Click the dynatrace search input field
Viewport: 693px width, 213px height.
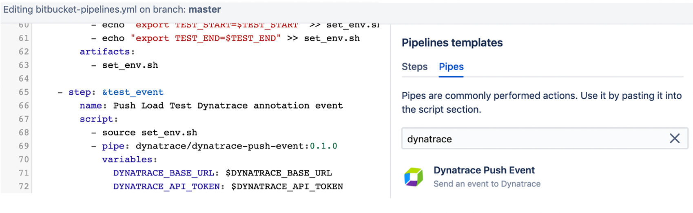tap(545, 139)
